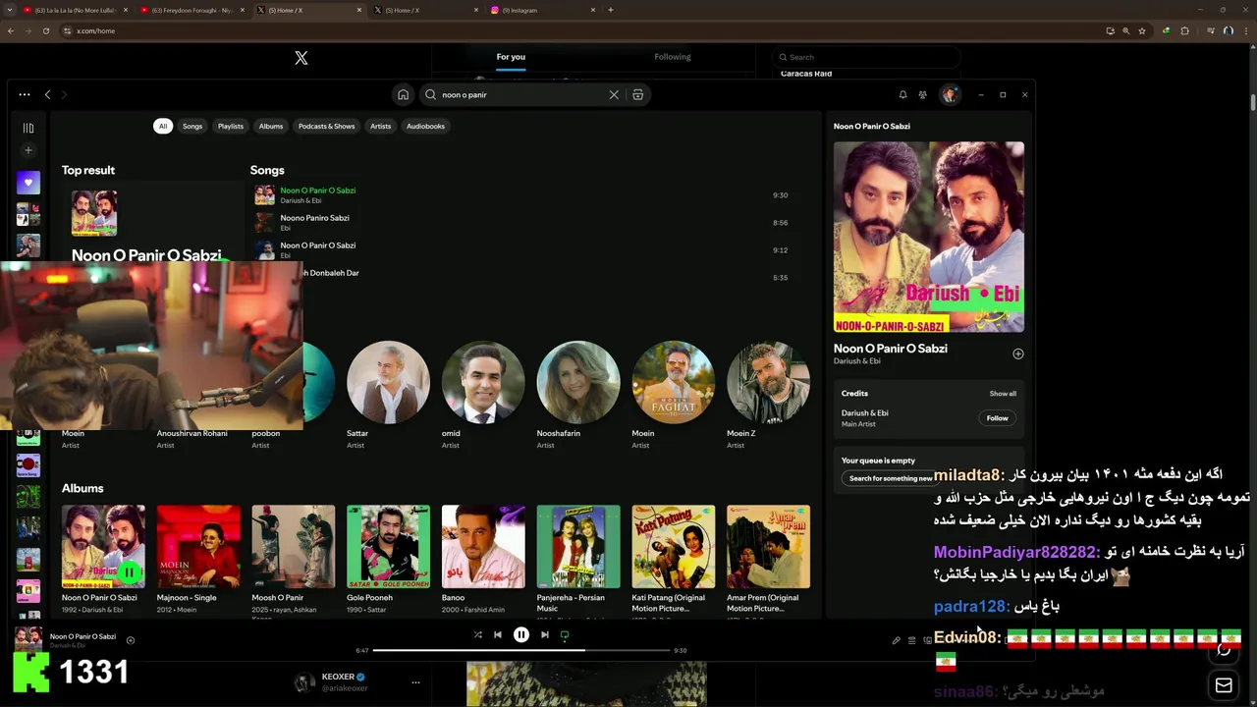Skip to next track

tap(545, 635)
